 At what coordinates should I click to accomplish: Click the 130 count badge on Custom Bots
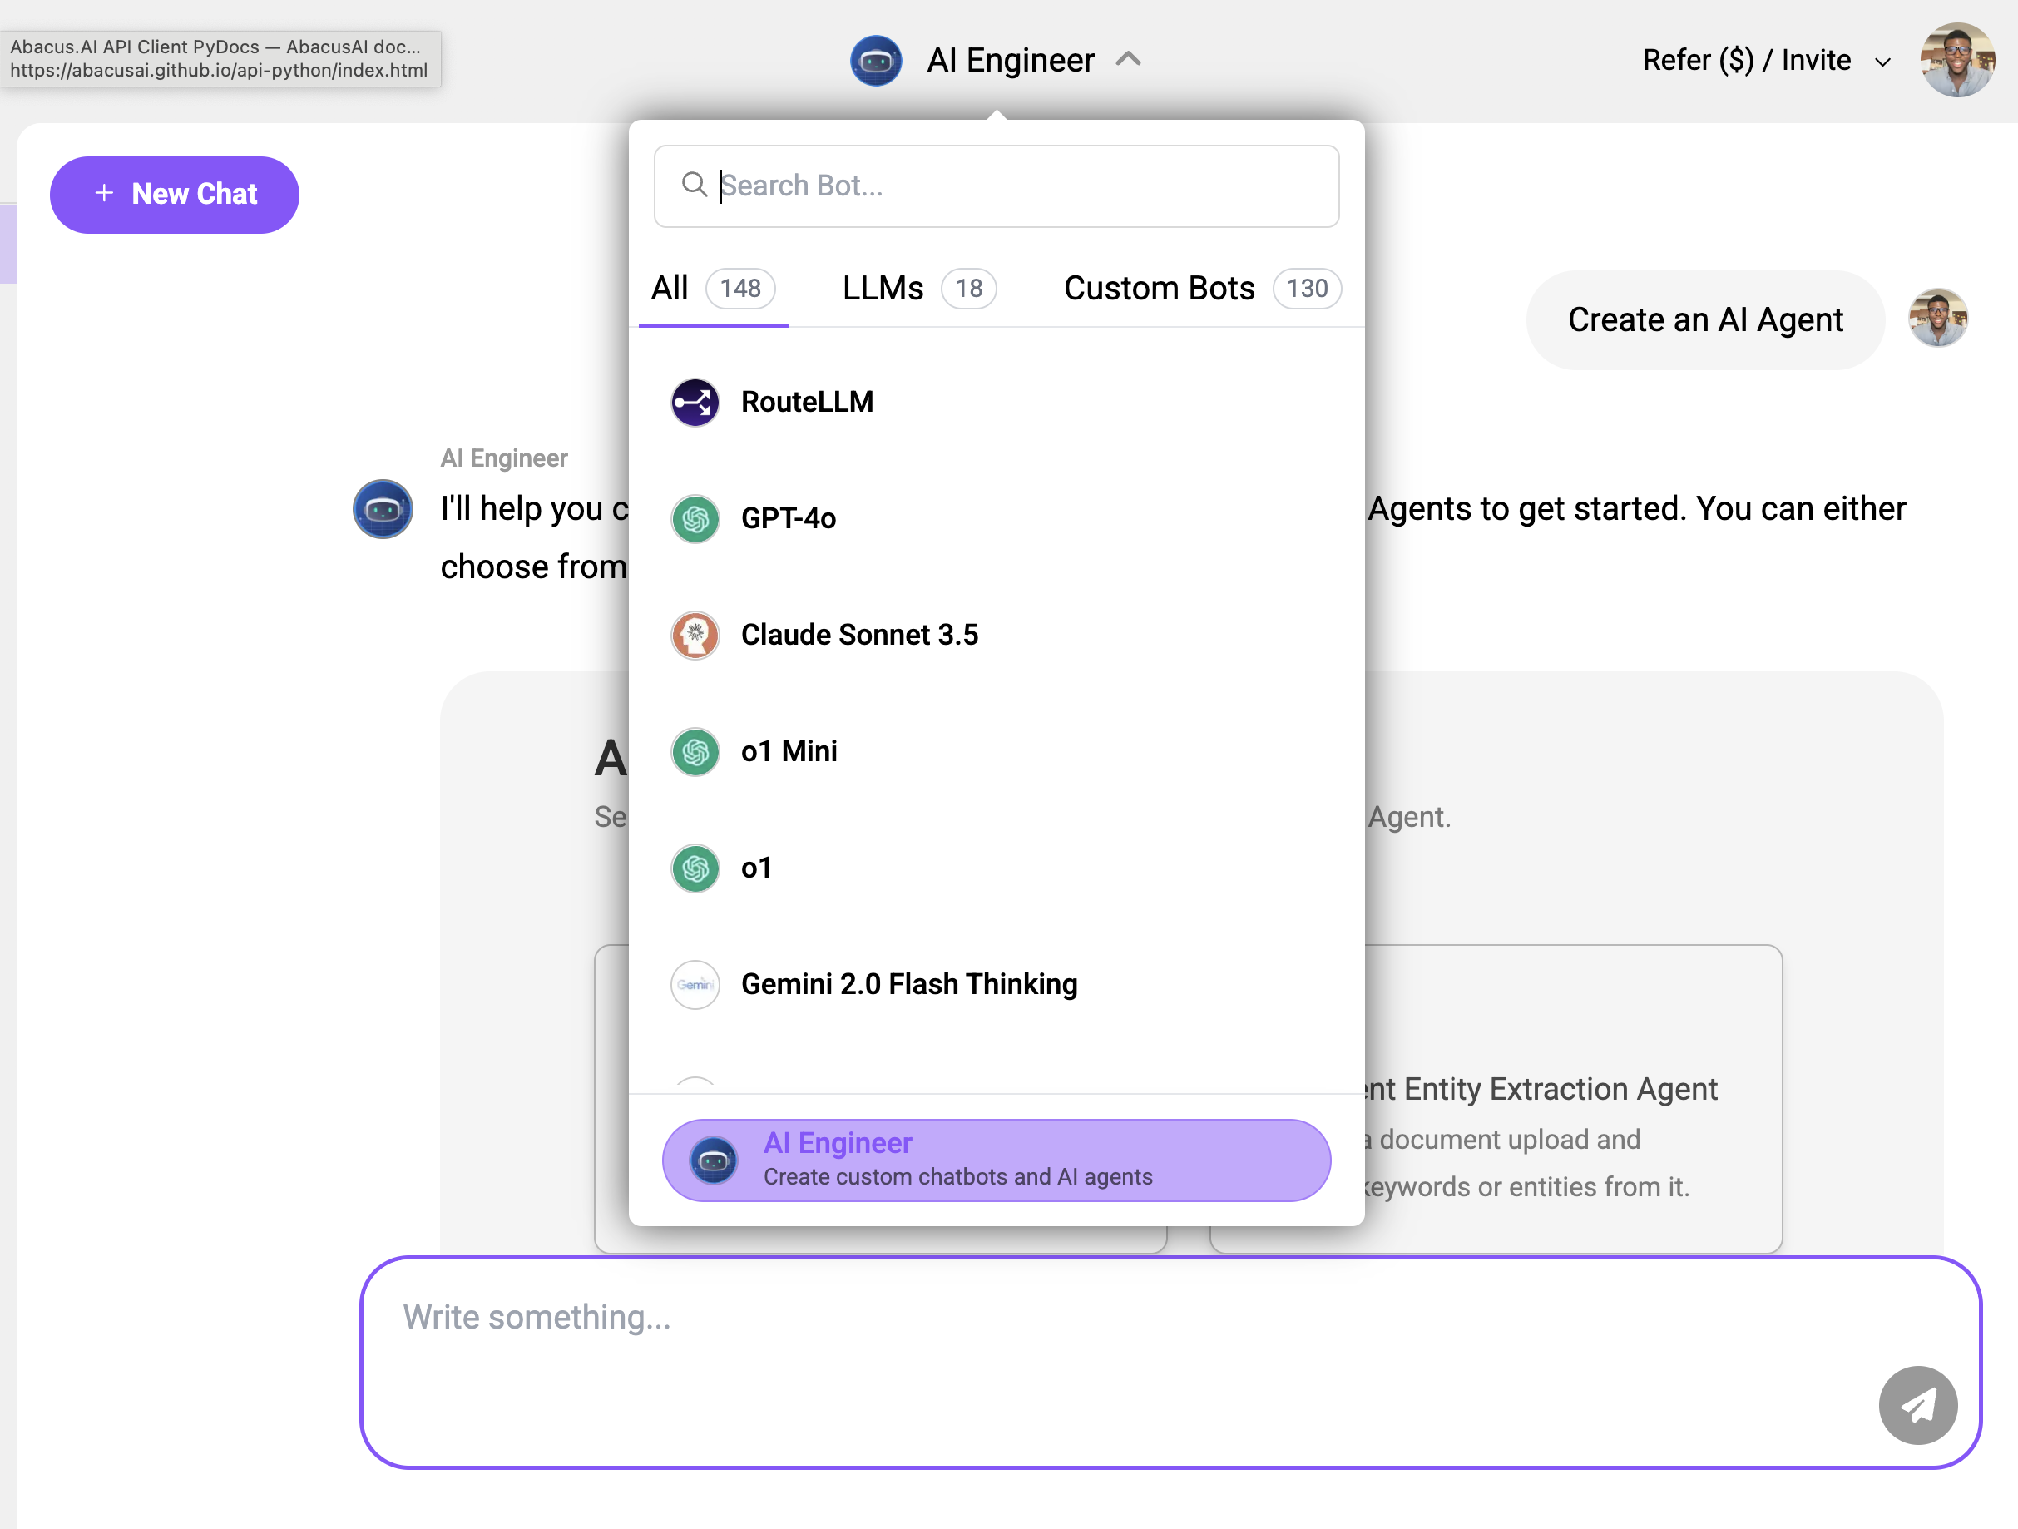click(x=1307, y=289)
